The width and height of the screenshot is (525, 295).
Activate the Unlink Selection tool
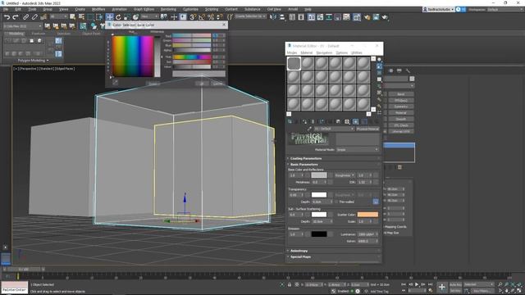(34, 17)
